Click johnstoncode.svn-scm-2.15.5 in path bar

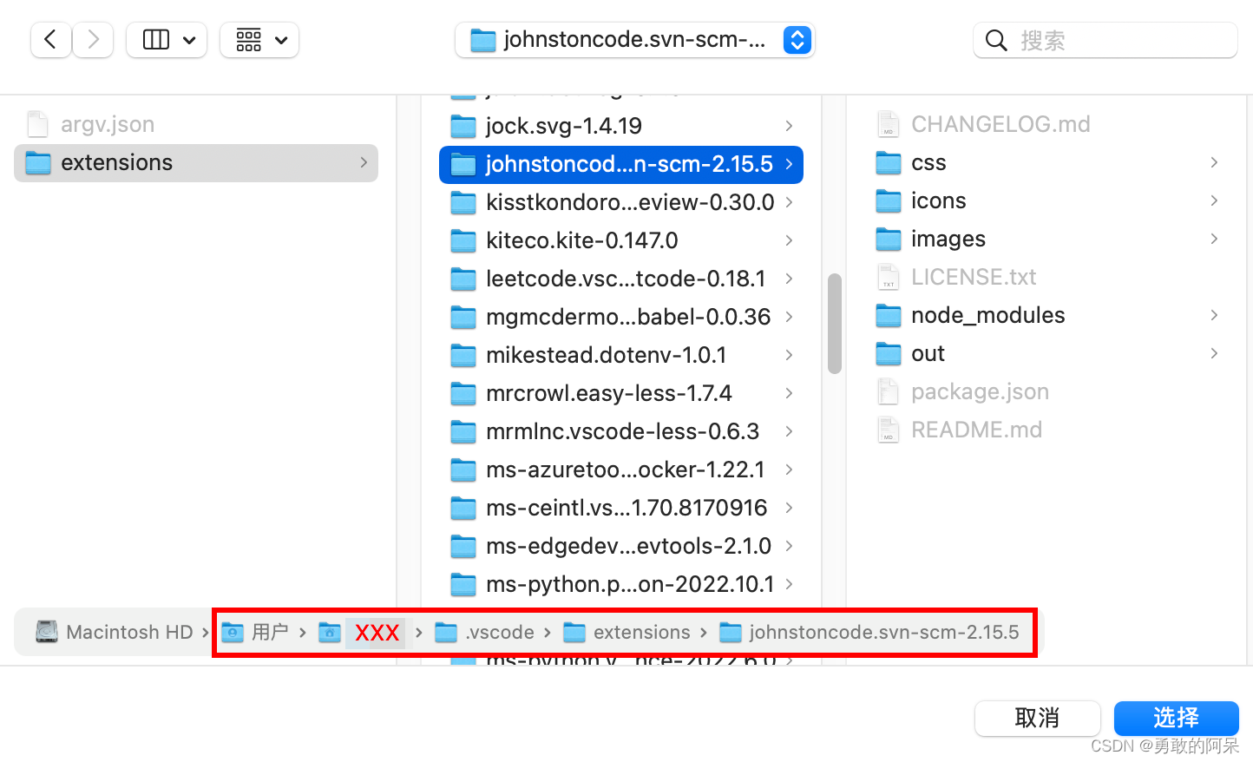pos(869,632)
